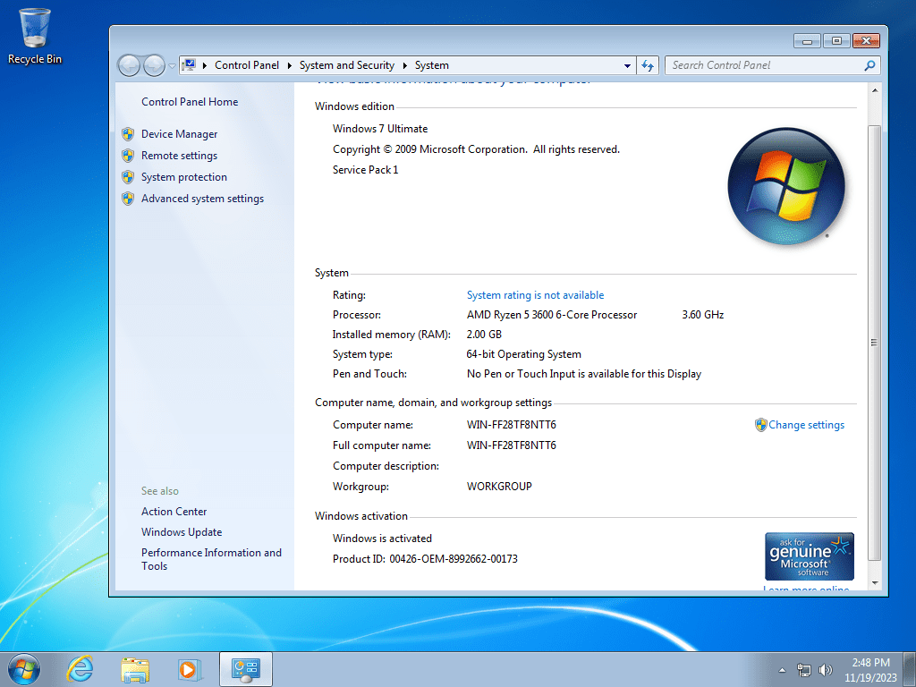Screen dimensions: 916x687
Task: Click the 64-bit Operating System value
Action: click(x=523, y=354)
